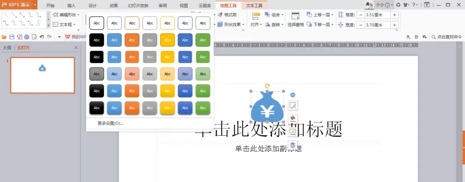Apply the pale pastel orange Abc style
This screenshot has height=182, width=465.
(x=132, y=74)
